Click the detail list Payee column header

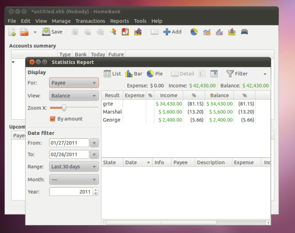click(183, 162)
